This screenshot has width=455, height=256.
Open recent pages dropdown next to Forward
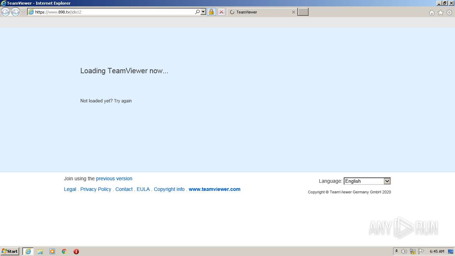[x=23, y=12]
